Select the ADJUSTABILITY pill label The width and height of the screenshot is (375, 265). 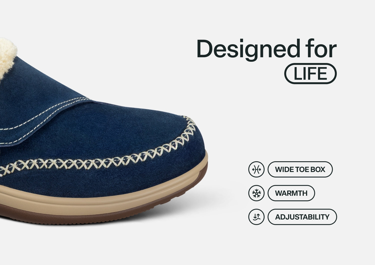[302, 217]
